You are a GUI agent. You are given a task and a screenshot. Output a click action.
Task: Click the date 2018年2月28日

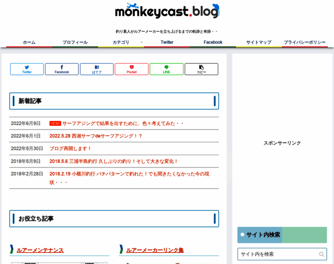27,174
